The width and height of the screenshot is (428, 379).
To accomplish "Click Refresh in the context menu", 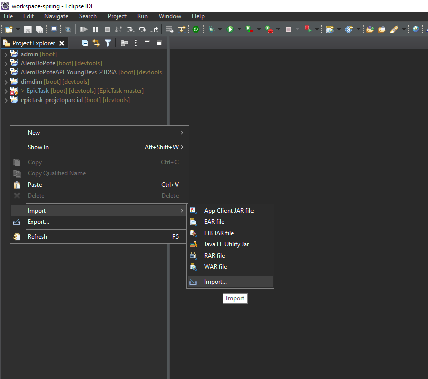I will [x=99, y=237].
